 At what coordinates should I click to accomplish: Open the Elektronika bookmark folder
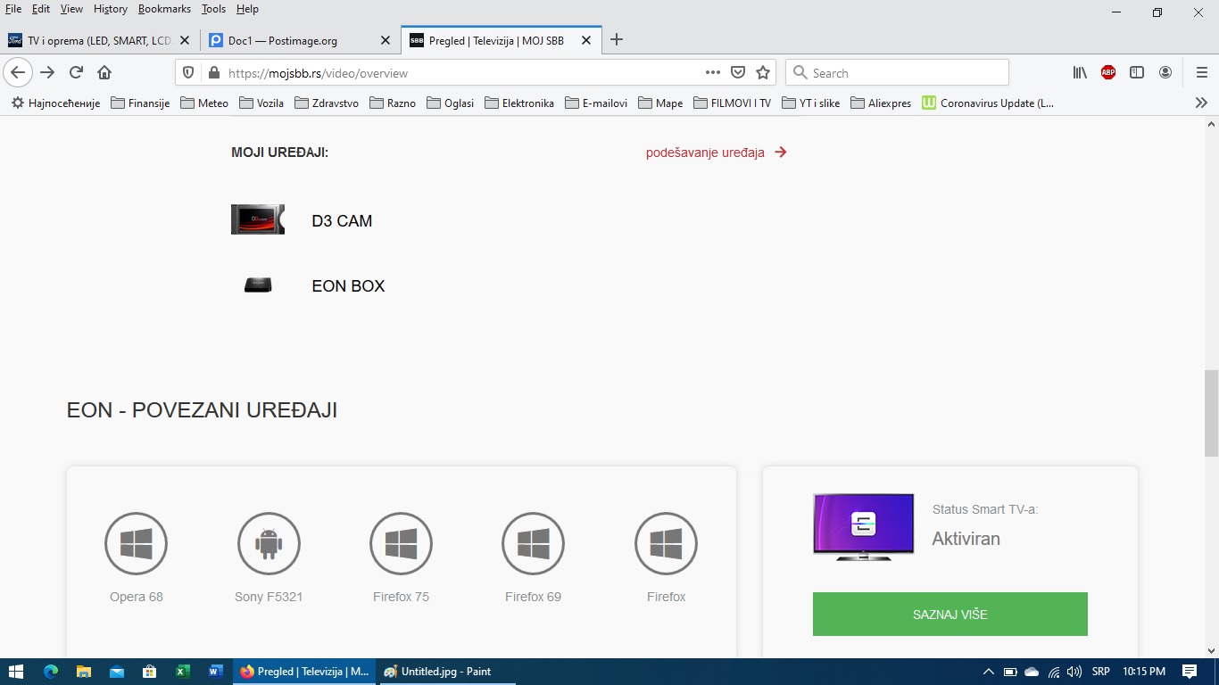coord(519,103)
